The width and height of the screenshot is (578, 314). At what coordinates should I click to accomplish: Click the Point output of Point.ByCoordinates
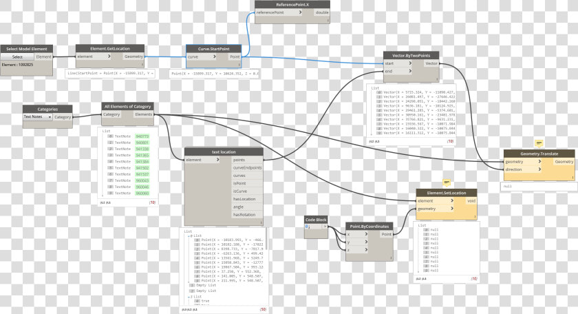[x=386, y=234]
